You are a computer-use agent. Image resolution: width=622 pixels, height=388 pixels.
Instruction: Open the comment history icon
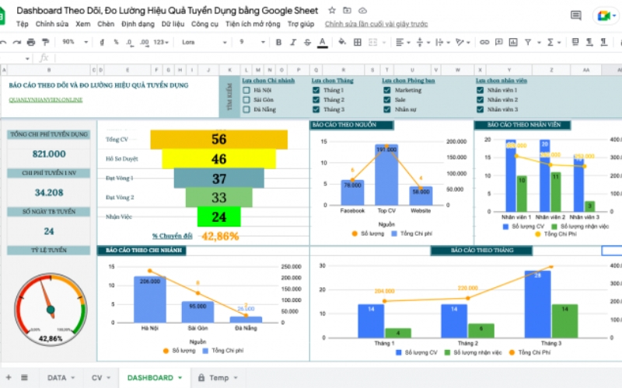point(575,15)
